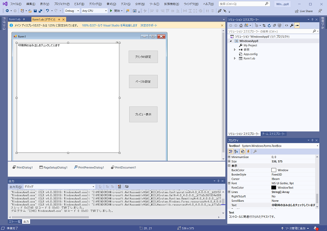
Task: Toggle auto-hide pin on Properties panel
Action: click(x=313, y=140)
